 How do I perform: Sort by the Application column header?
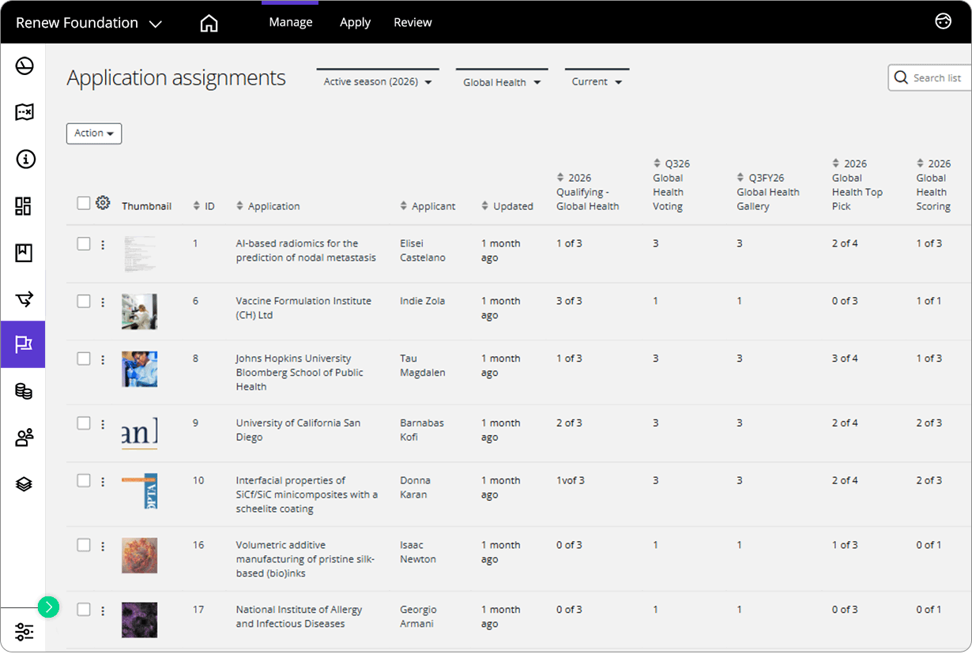pos(268,206)
